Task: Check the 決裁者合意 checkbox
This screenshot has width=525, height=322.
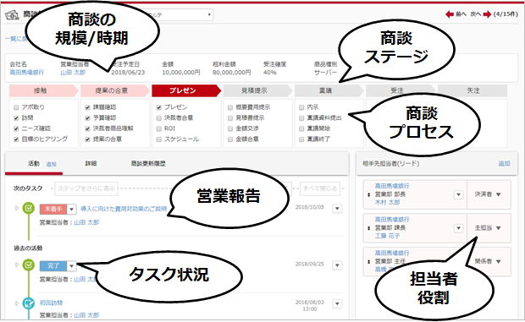Action: tap(159, 118)
